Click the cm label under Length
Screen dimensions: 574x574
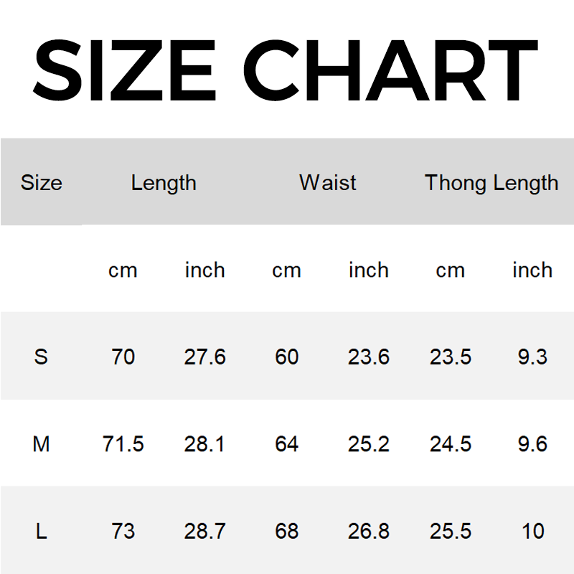click(123, 270)
